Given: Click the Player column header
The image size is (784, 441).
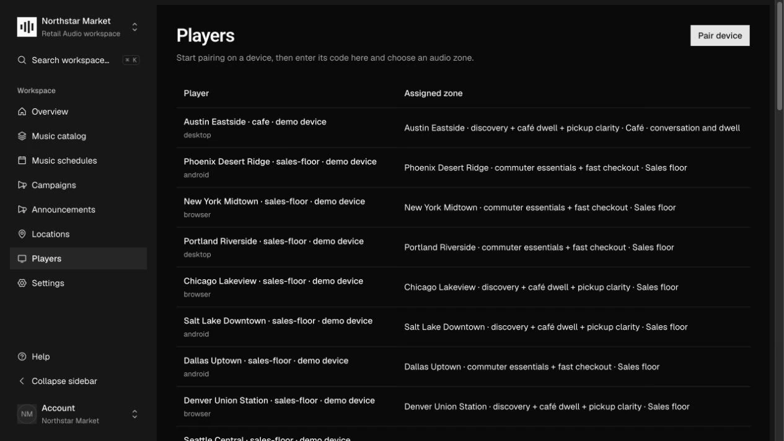Looking at the screenshot, I should coord(196,94).
